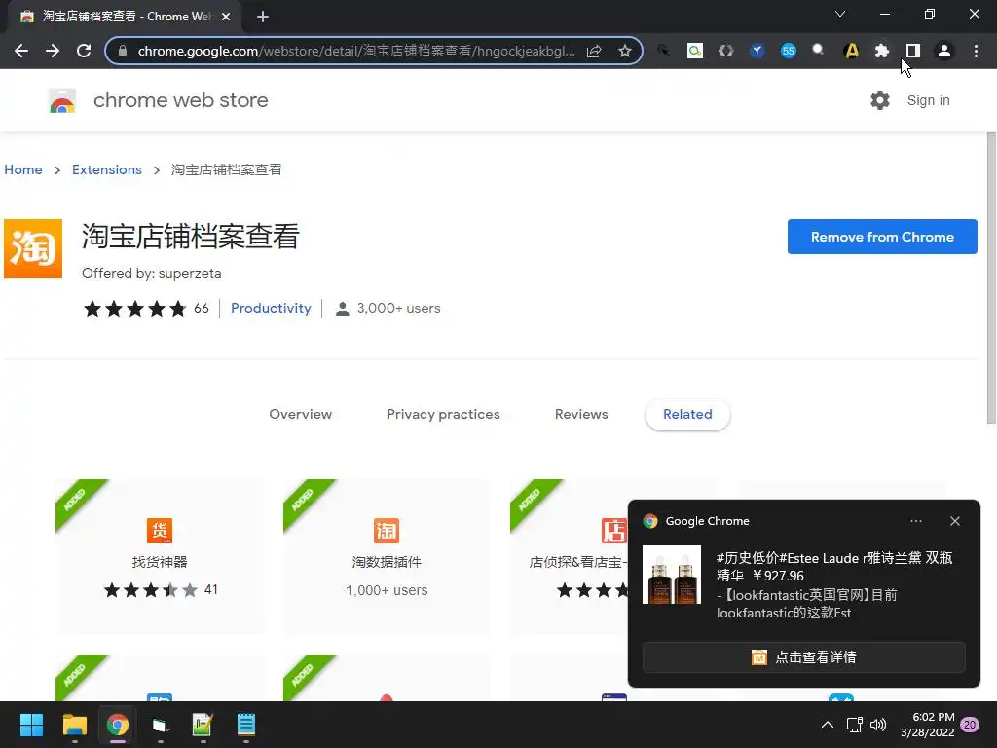
Task: Go to Extensions breadcrumb
Action: [x=107, y=169]
